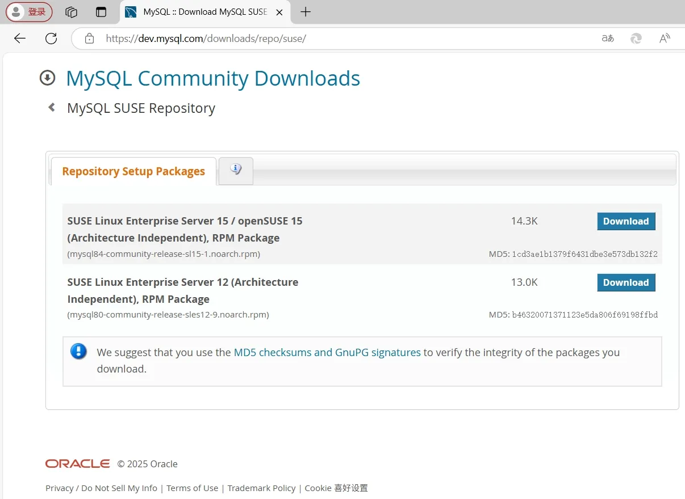685x499 pixels.
Task: Select the MySQL Download tab
Action: 205,12
